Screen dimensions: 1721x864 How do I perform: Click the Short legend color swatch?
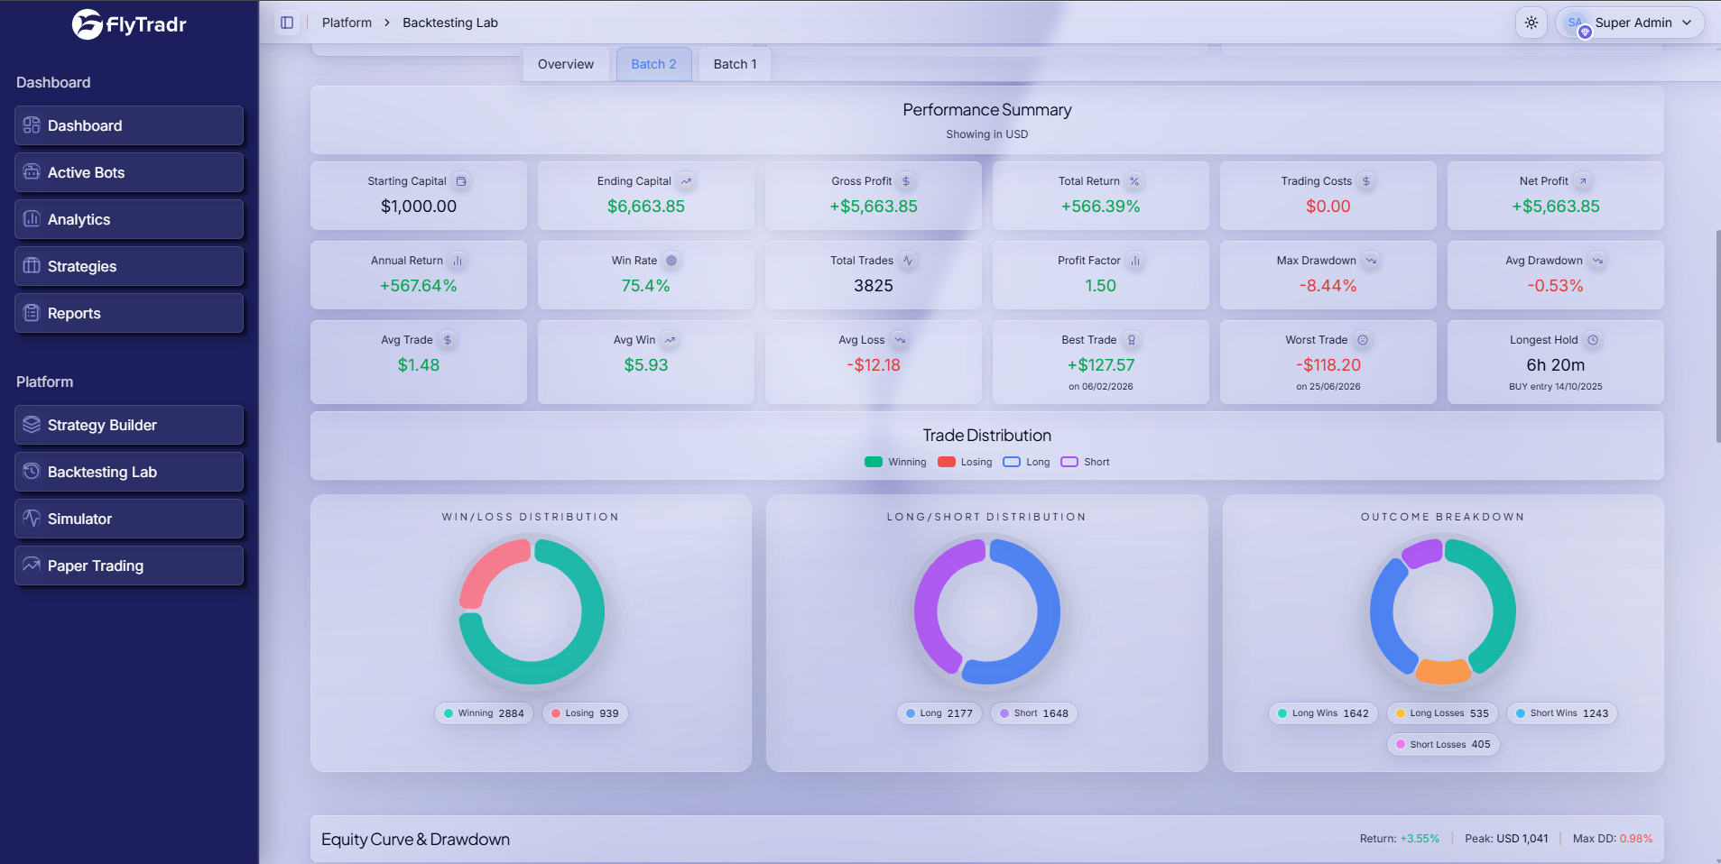click(x=1069, y=462)
